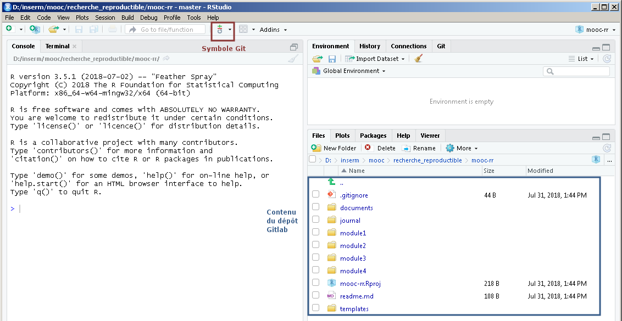
Task: Select the readme.md file checkbox
Action: 315,296
